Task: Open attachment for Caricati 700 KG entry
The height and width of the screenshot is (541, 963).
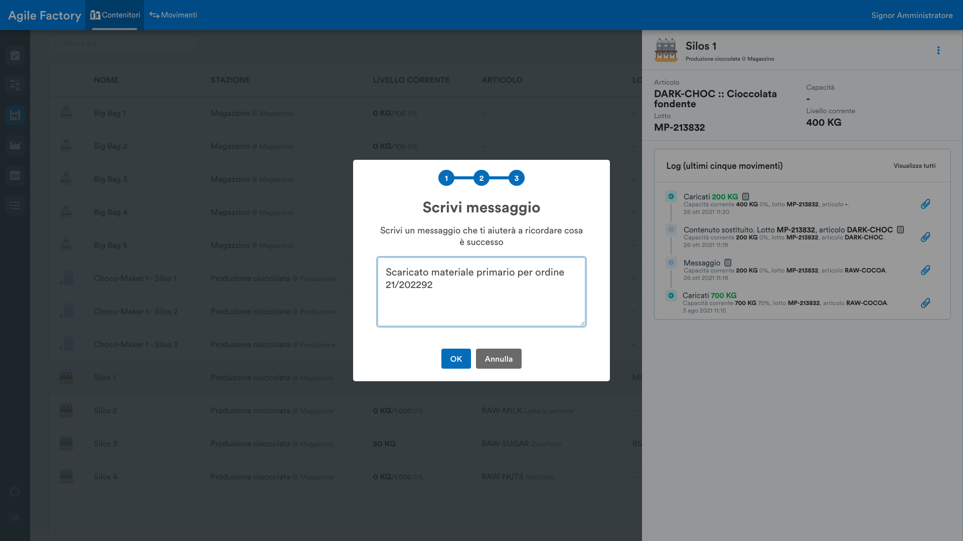Action: pyautogui.click(x=925, y=303)
